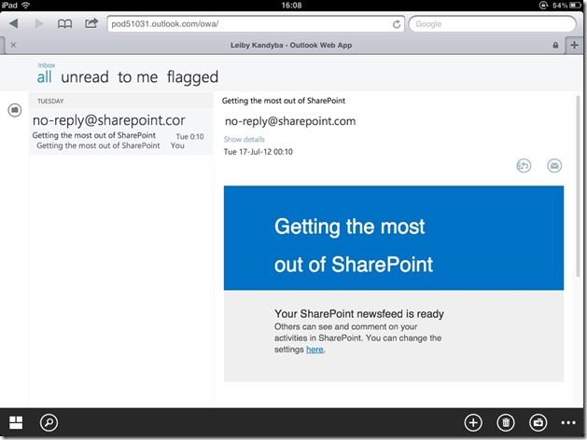Open the Safari bookmarks icon
This screenshot has width=587, height=440.
pyautogui.click(x=64, y=24)
